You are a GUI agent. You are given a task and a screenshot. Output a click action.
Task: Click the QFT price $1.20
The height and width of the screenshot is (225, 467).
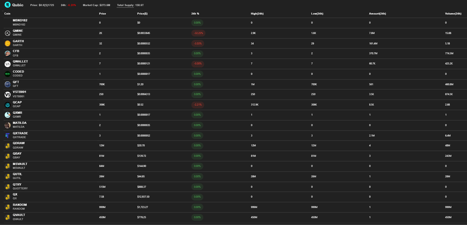coord(140,84)
